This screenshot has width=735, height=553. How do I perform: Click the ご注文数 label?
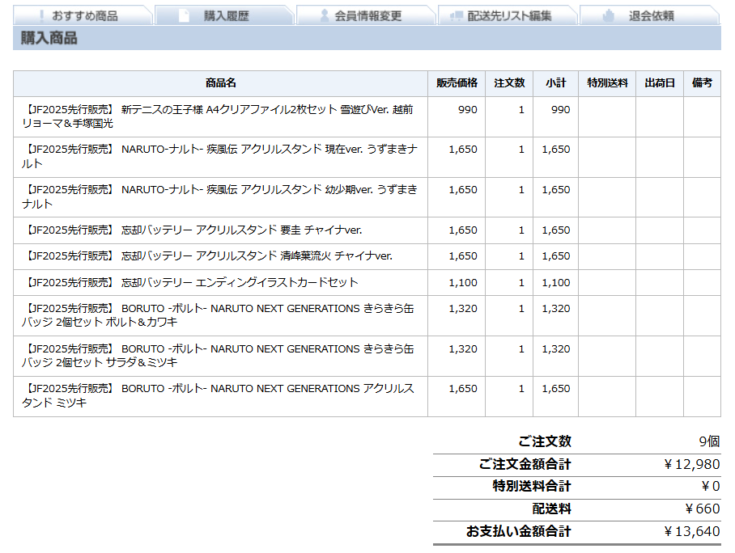pos(545,441)
